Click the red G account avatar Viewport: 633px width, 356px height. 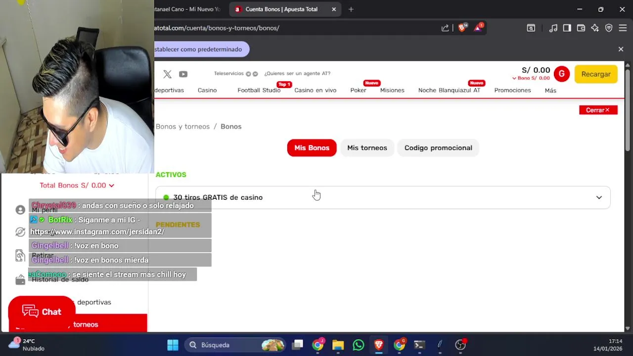(561, 74)
